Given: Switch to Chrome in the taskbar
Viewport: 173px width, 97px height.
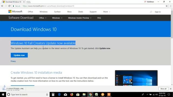Looking at the screenshot, I should [x=90, y=95].
